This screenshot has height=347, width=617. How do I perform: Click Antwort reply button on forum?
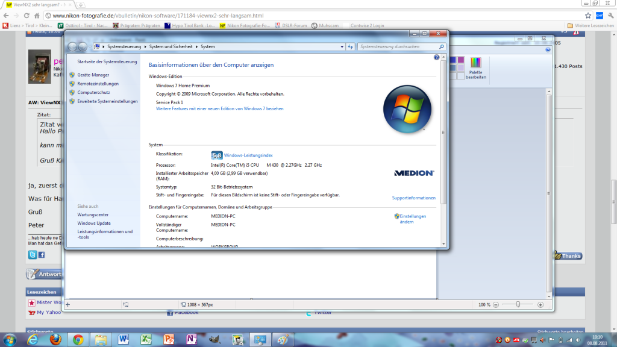[44, 274]
